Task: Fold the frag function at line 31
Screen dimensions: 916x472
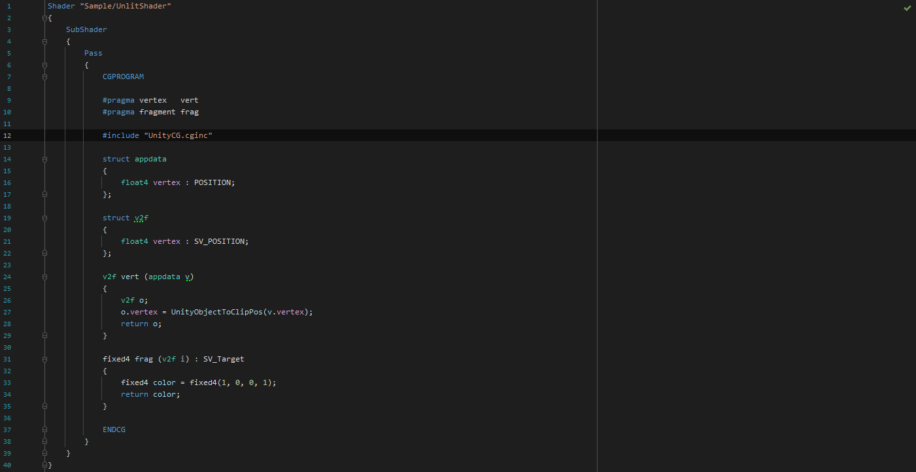Action: coord(44,359)
